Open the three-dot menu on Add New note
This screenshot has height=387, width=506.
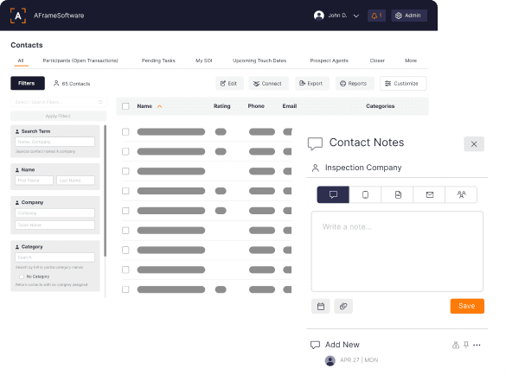tap(477, 346)
